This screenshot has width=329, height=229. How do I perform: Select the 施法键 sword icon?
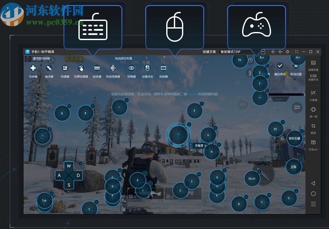[x=49, y=68]
